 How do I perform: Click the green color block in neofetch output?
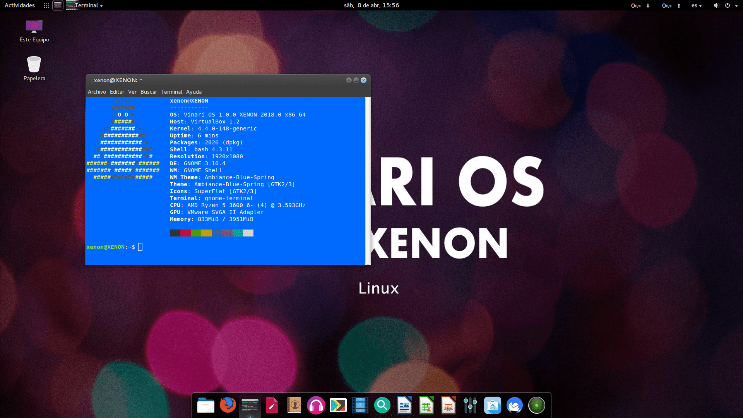pos(196,233)
